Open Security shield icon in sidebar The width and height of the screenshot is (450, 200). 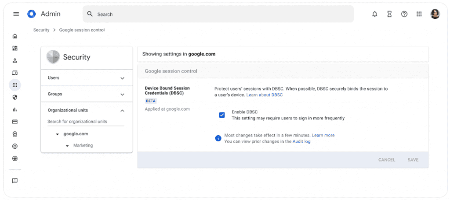point(15,97)
